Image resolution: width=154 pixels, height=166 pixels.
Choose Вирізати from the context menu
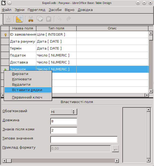(28, 74)
